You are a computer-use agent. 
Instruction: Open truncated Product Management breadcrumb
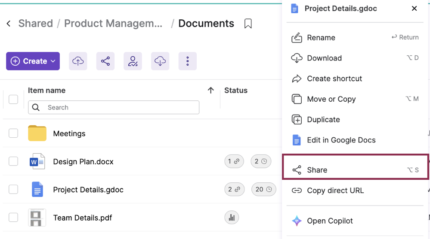[114, 24]
